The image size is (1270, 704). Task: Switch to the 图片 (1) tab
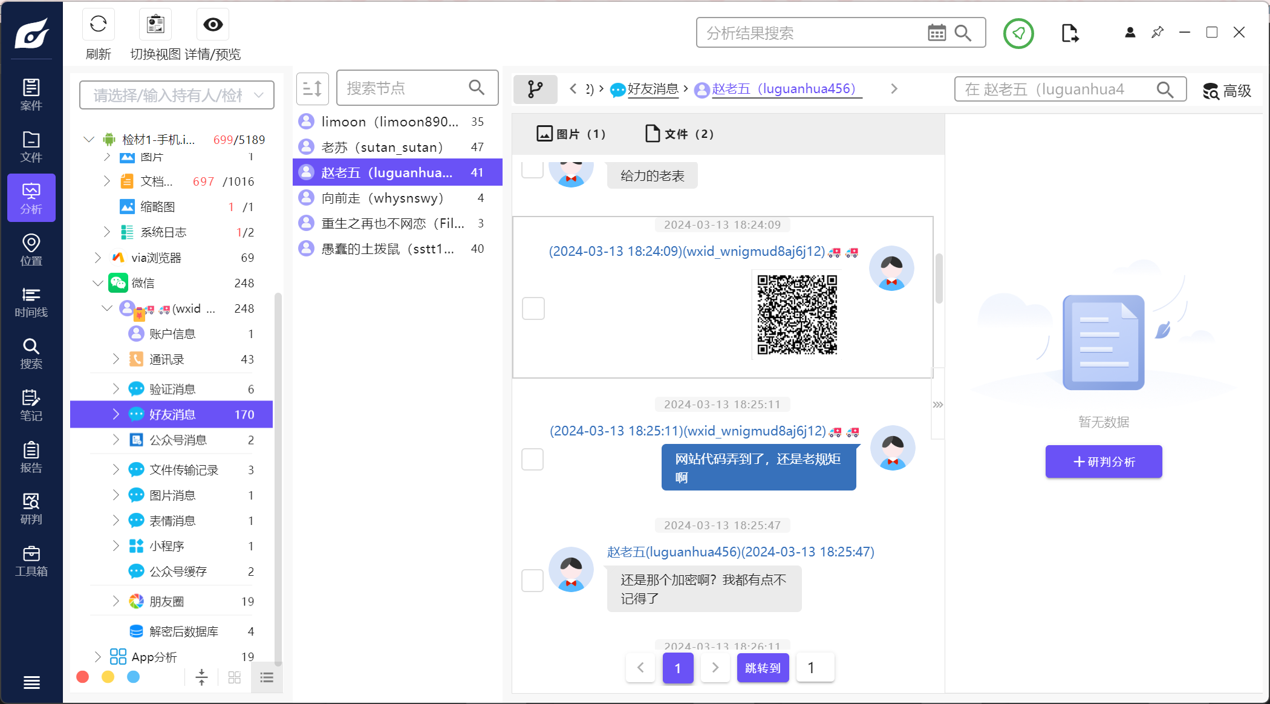tap(571, 134)
